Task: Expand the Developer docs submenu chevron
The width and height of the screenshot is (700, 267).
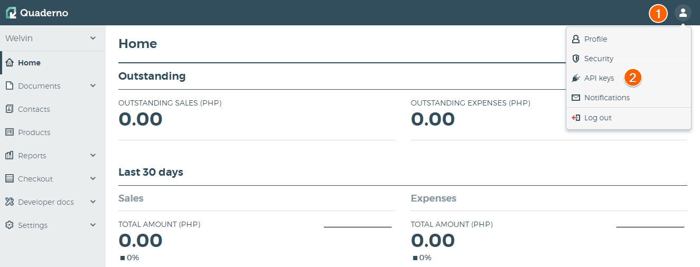Action: 93,202
